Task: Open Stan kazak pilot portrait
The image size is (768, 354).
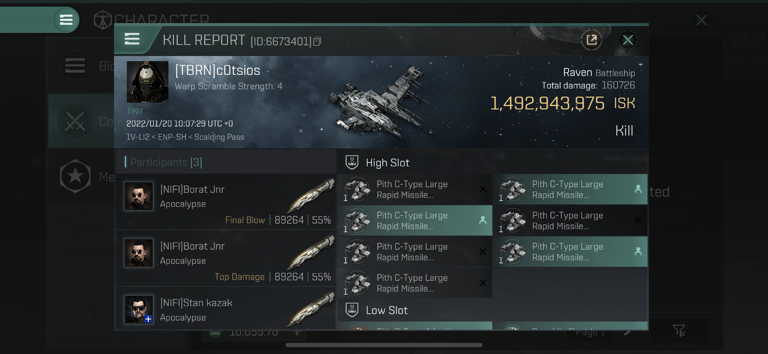Action: (x=138, y=309)
